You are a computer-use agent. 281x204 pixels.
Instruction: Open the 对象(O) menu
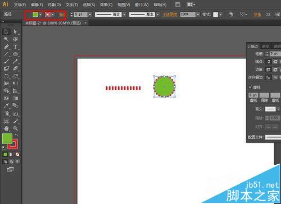(54, 4)
